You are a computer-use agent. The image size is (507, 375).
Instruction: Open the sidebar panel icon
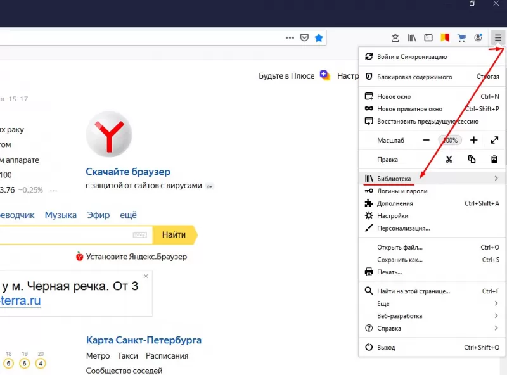click(428, 37)
